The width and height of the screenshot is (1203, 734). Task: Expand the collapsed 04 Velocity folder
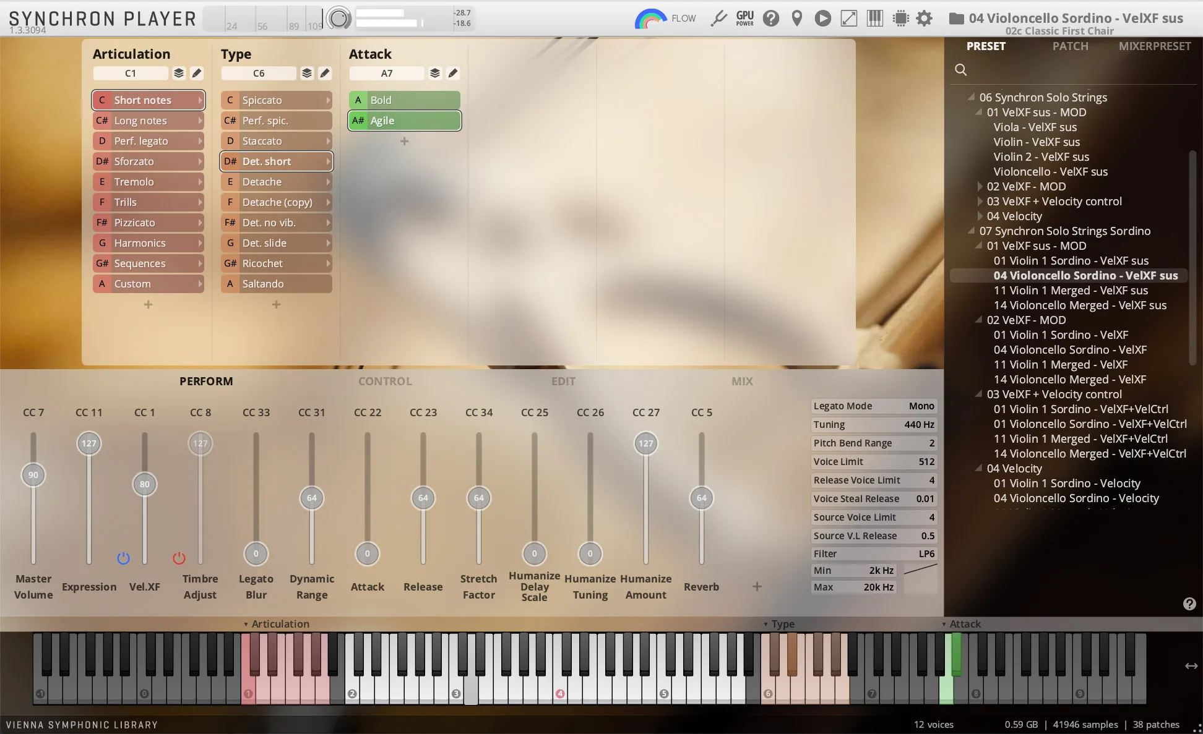(x=980, y=216)
